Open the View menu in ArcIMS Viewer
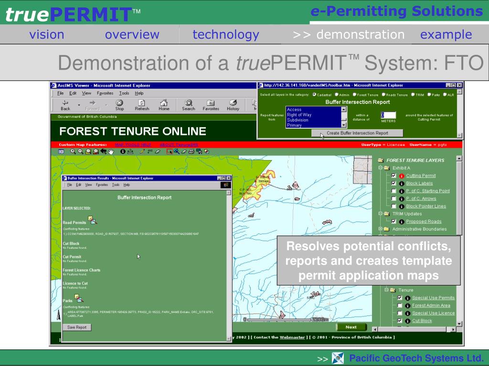This screenshot has width=489, height=366. point(86,93)
